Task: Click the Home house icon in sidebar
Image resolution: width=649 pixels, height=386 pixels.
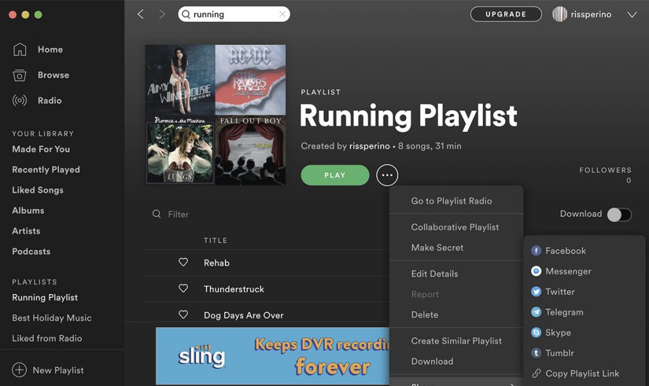Action: click(x=20, y=49)
